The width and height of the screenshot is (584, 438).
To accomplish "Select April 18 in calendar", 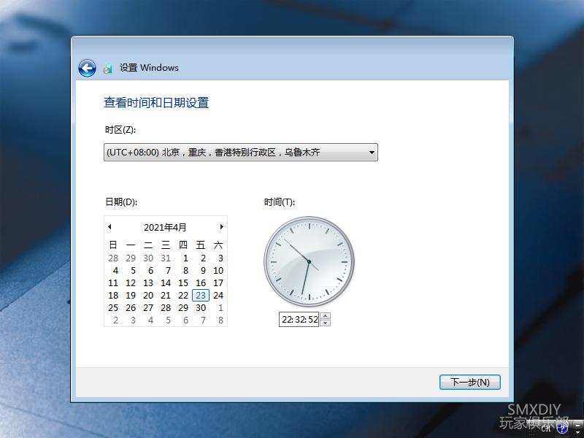I will tap(113, 296).
